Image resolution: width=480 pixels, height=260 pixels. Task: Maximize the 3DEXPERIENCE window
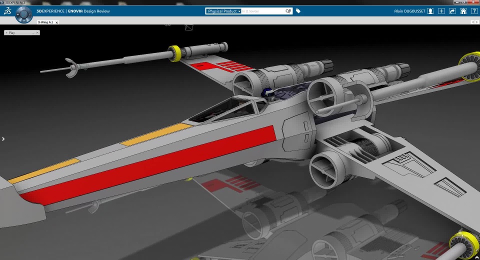coord(464,2)
